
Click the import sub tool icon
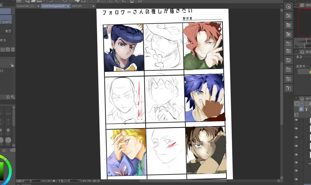[x=3, y=49]
